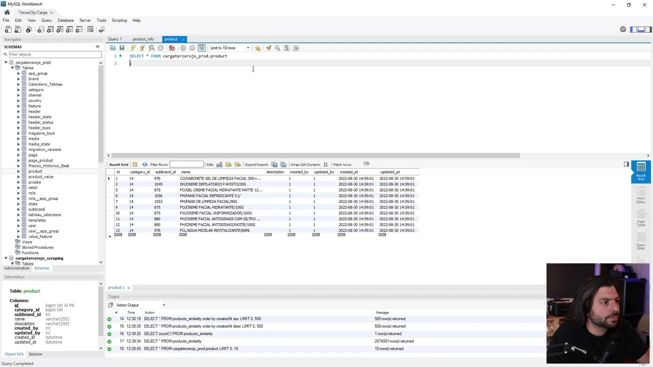Open the Result Grid view
The width and height of the screenshot is (653, 367).
641,172
